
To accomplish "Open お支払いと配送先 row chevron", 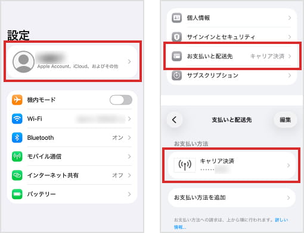I will point(290,56).
